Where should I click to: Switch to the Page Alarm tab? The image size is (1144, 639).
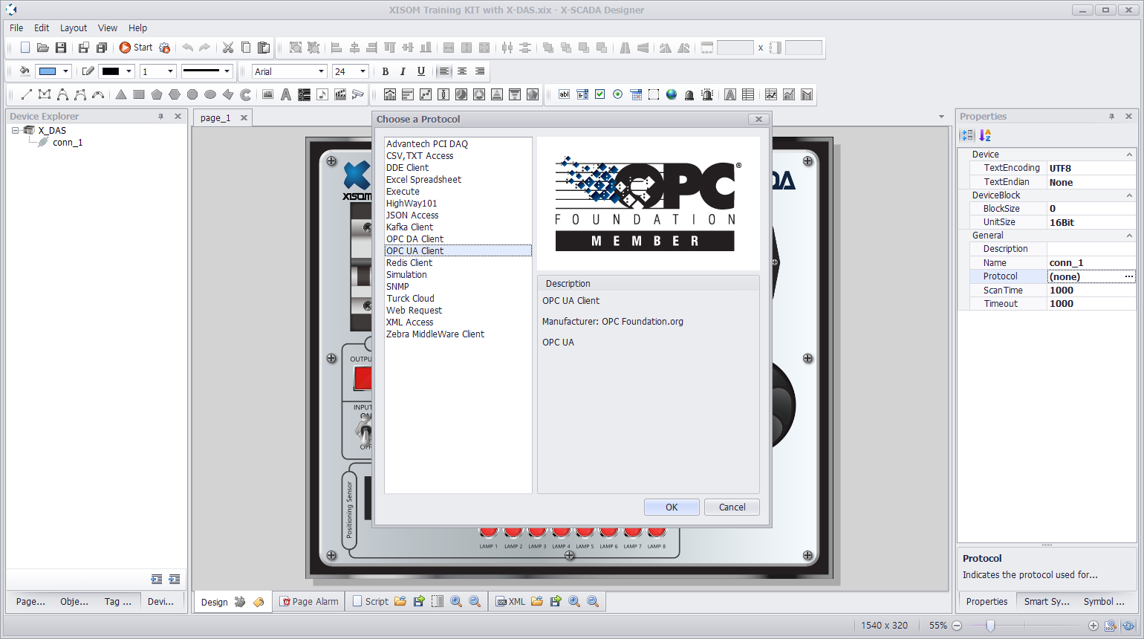click(309, 602)
